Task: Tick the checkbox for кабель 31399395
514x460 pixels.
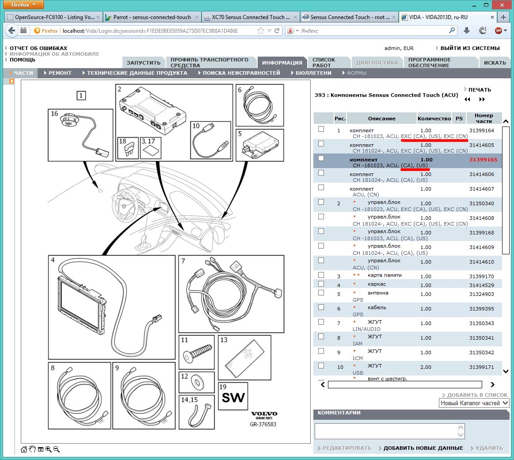Action: pyautogui.click(x=321, y=307)
